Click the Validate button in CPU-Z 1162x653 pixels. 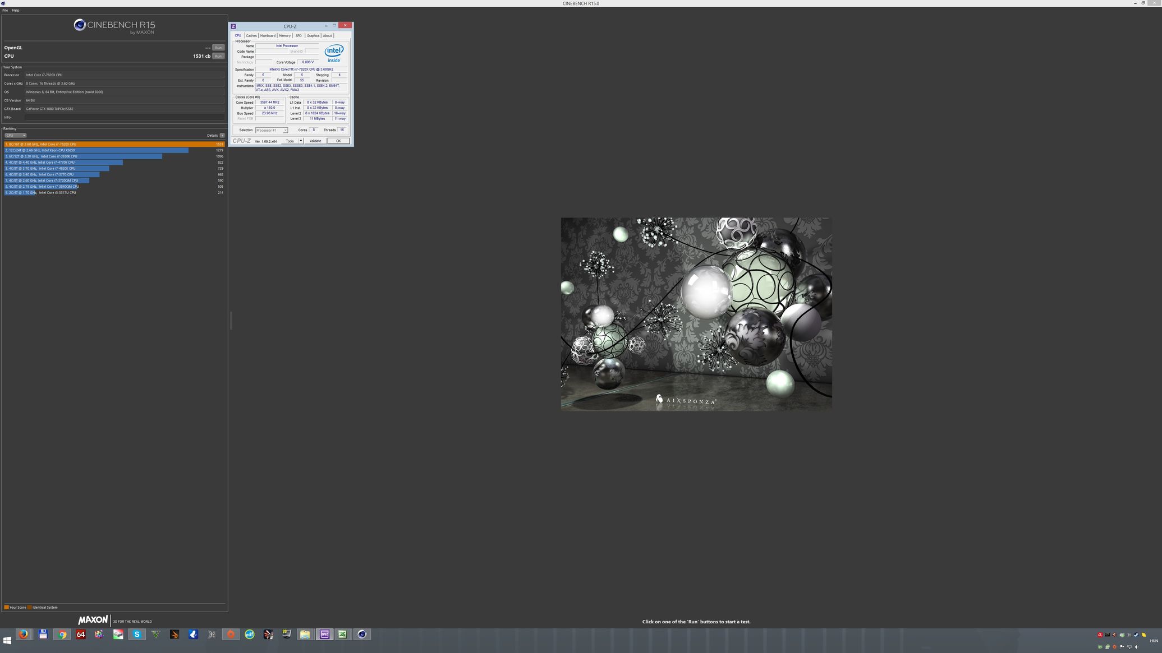click(315, 141)
